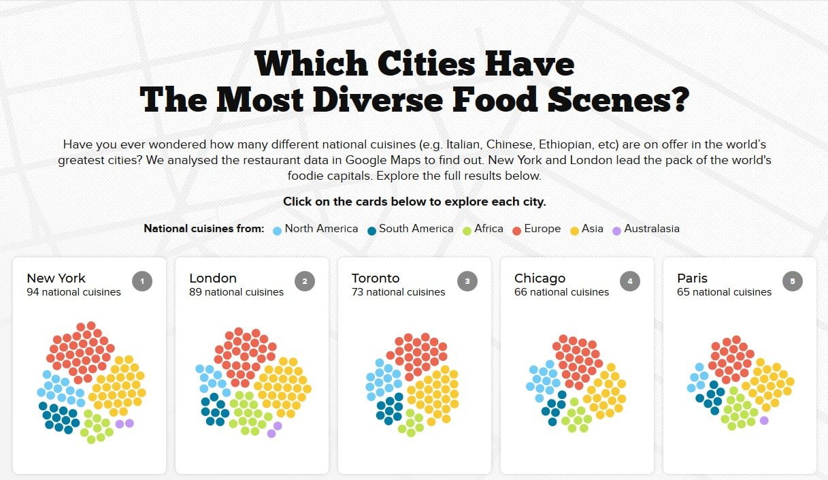
Task: Click the South America legend dot
Action: click(x=371, y=230)
